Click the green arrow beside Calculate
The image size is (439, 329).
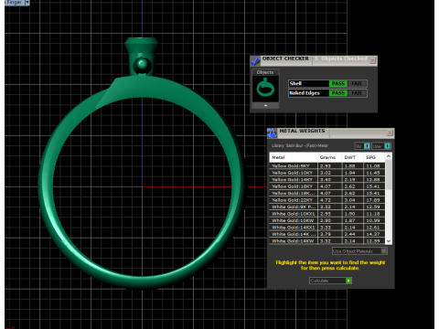pyautogui.click(x=348, y=281)
